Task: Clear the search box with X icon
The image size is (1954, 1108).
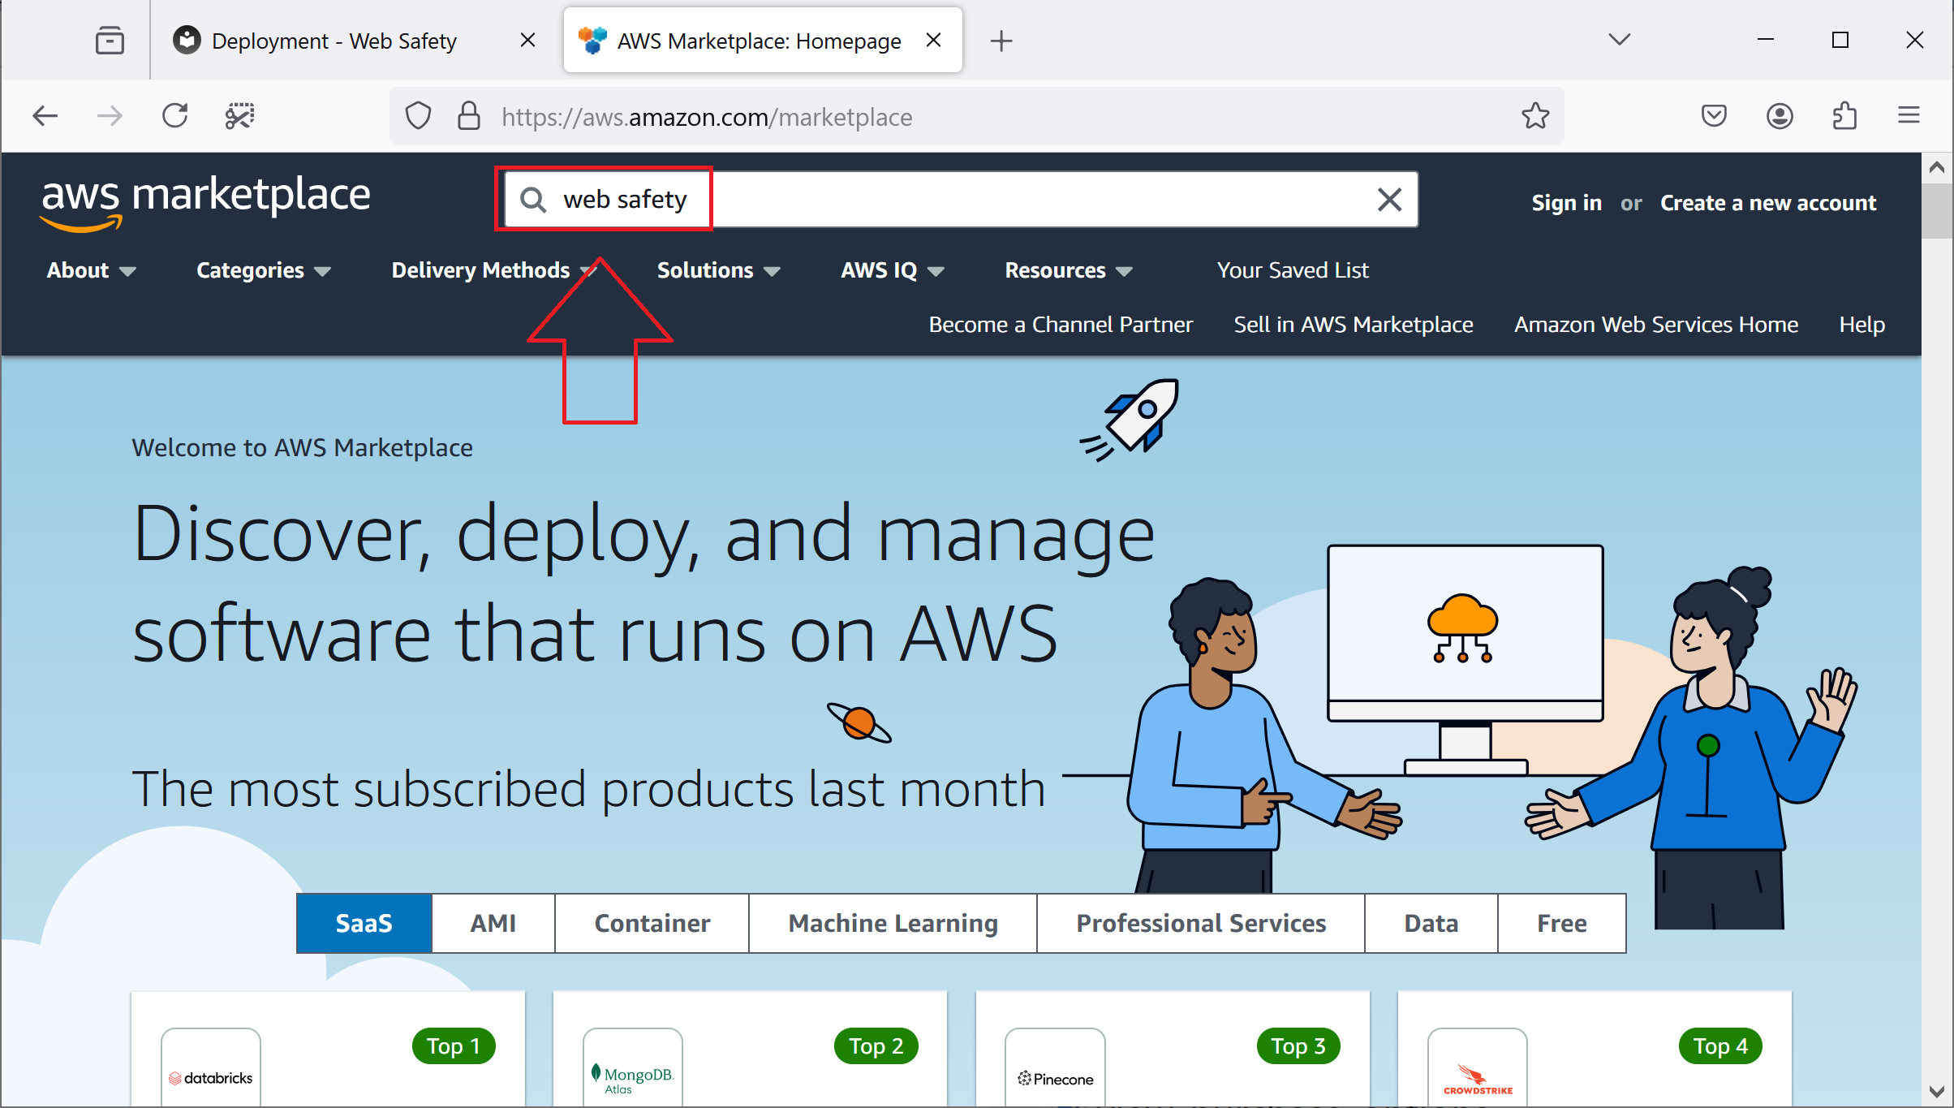Action: click(x=1389, y=200)
